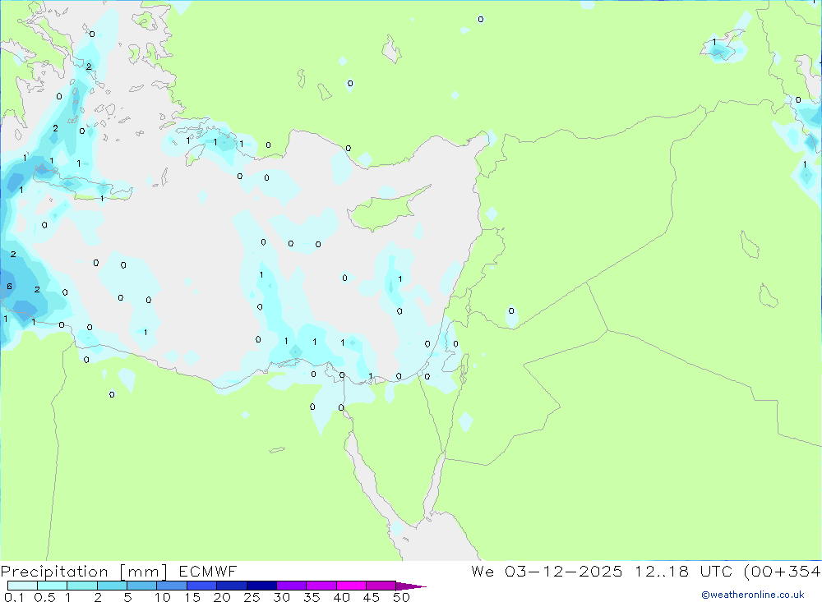Click the 'Precipitation [mm]' title text
The width and height of the screenshot is (822, 602).
pyautogui.click(x=85, y=572)
